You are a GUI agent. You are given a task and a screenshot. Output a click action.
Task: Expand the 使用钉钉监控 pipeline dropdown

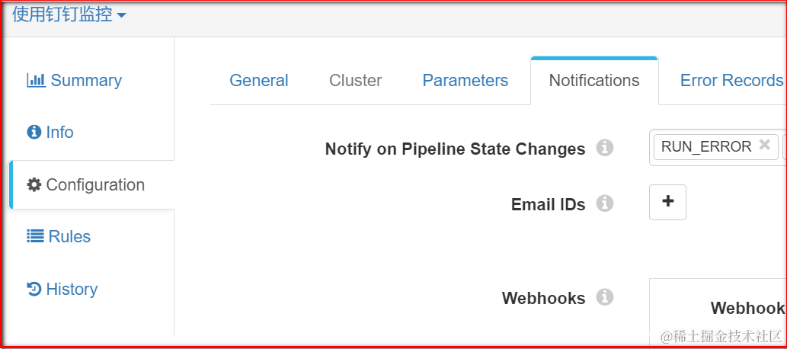pos(121,15)
